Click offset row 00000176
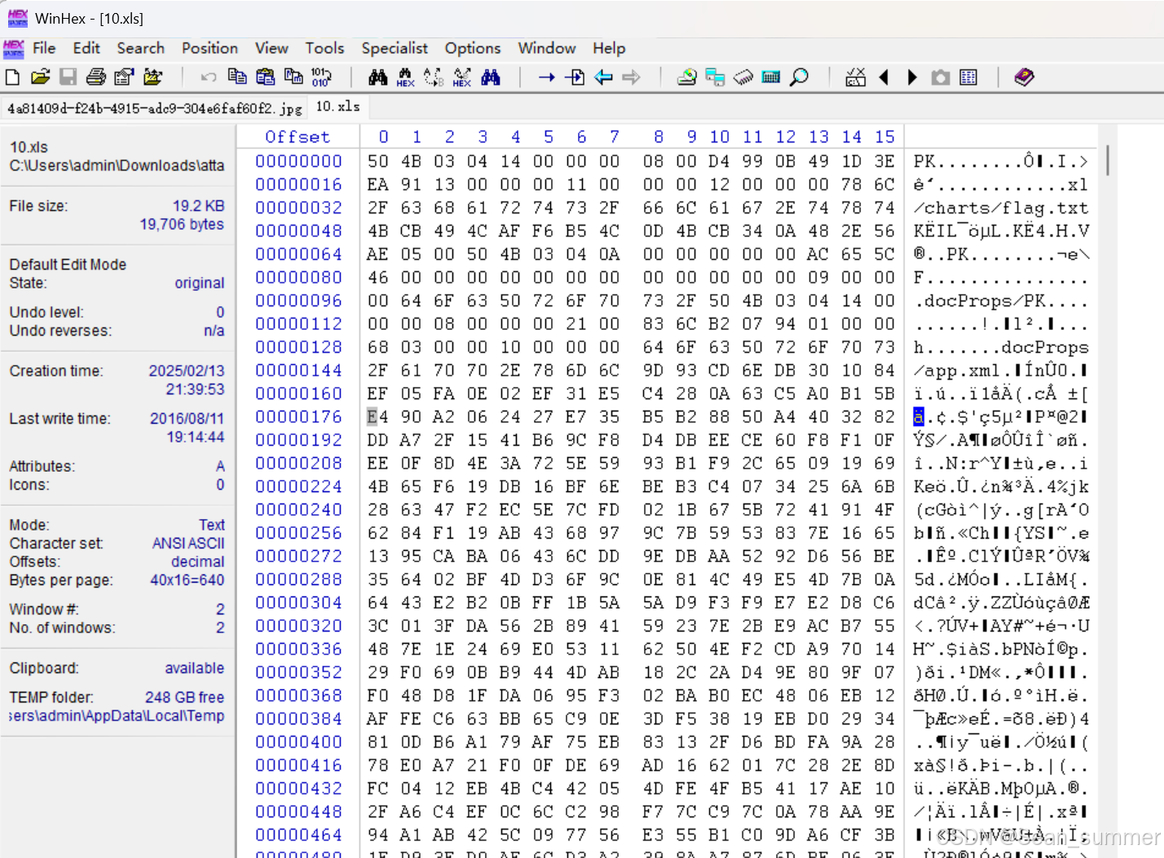Screen dimensions: 1164x858 [x=298, y=416]
